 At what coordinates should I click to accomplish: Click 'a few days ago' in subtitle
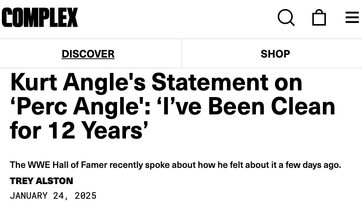310,165
